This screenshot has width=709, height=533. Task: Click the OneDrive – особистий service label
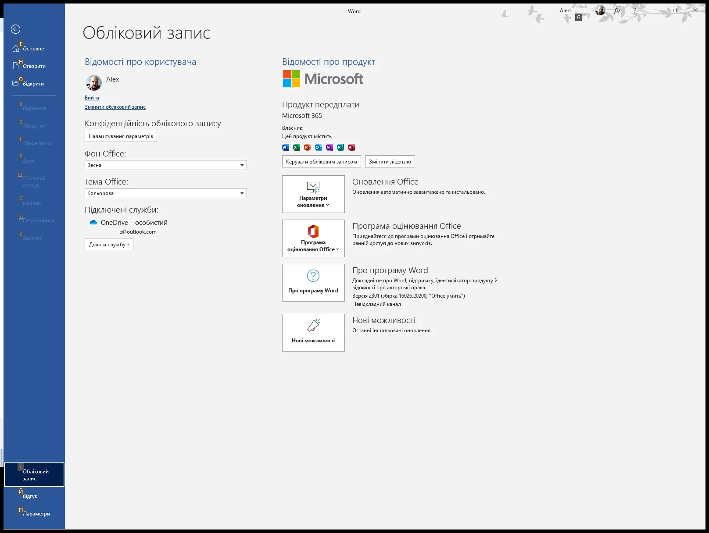(x=134, y=223)
